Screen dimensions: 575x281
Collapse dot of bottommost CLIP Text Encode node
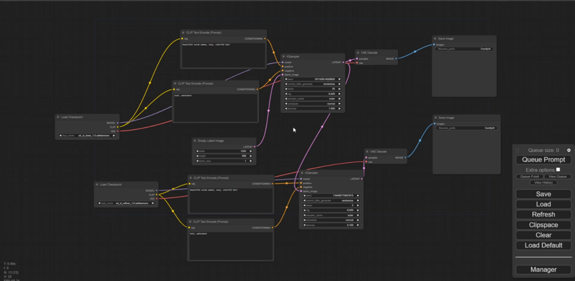coord(191,222)
